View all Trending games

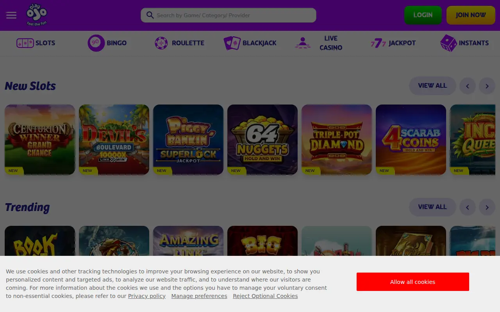pyautogui.click(x=432, y=207)
